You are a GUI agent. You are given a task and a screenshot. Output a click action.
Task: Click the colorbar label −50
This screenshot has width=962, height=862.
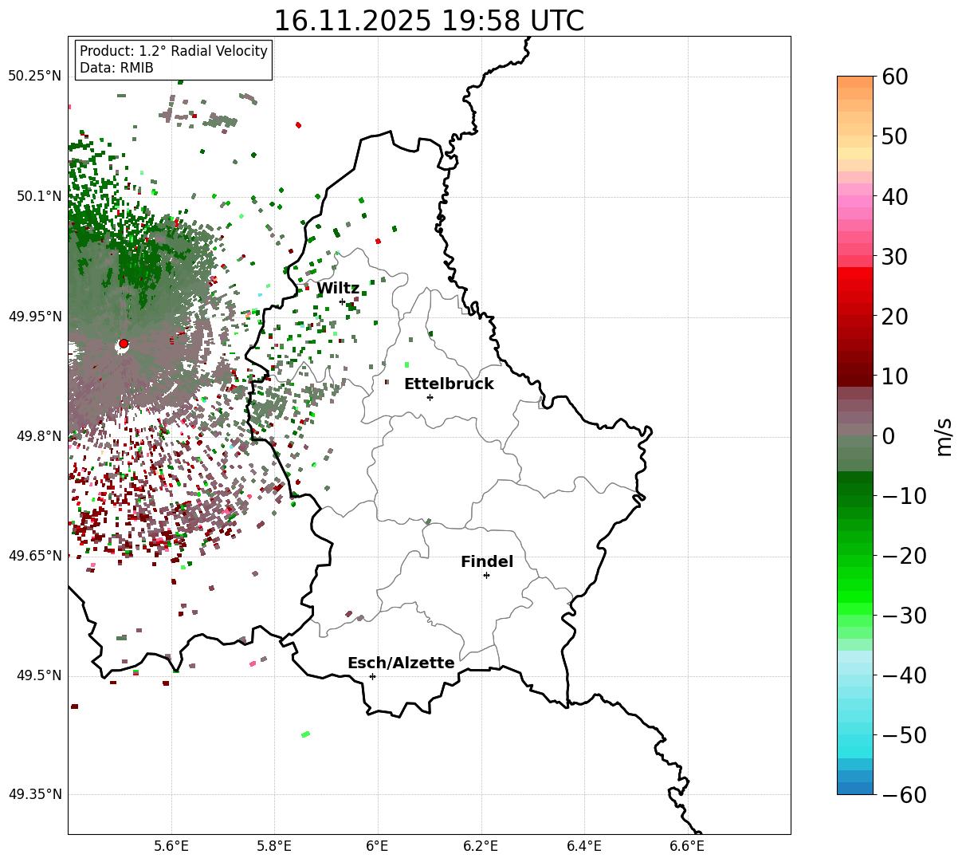point(903,735)
